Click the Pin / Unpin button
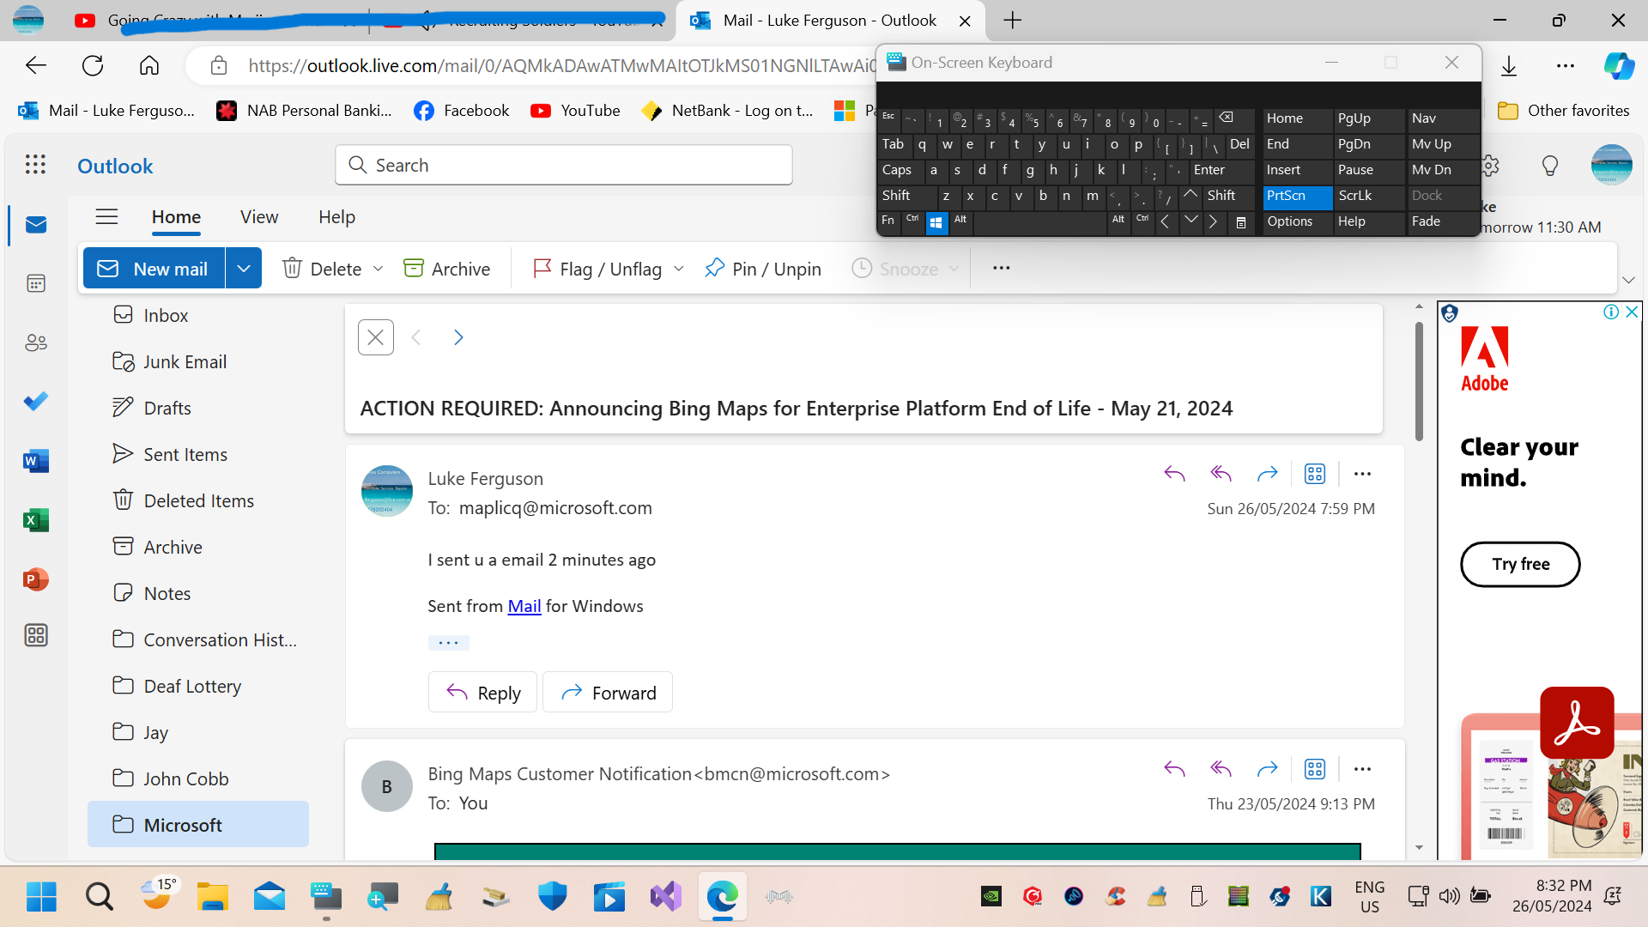 pyautogui.click(x=762, y=269)
